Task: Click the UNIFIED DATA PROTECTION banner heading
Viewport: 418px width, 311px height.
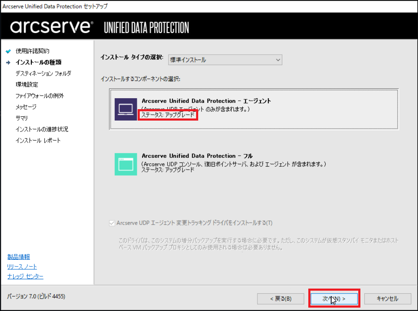Action: pyautogui.click(x=147, y=28)
